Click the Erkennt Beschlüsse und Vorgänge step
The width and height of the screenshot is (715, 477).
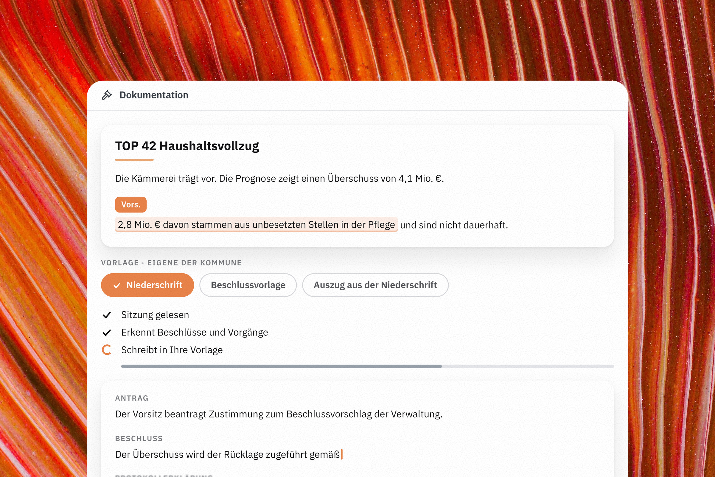pyautogui.click(x=195, y=332)
